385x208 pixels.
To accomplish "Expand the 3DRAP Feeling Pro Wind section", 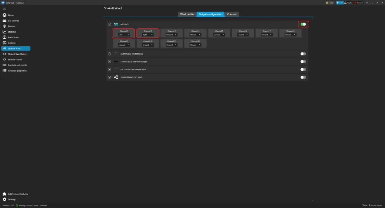I will 109,77.
